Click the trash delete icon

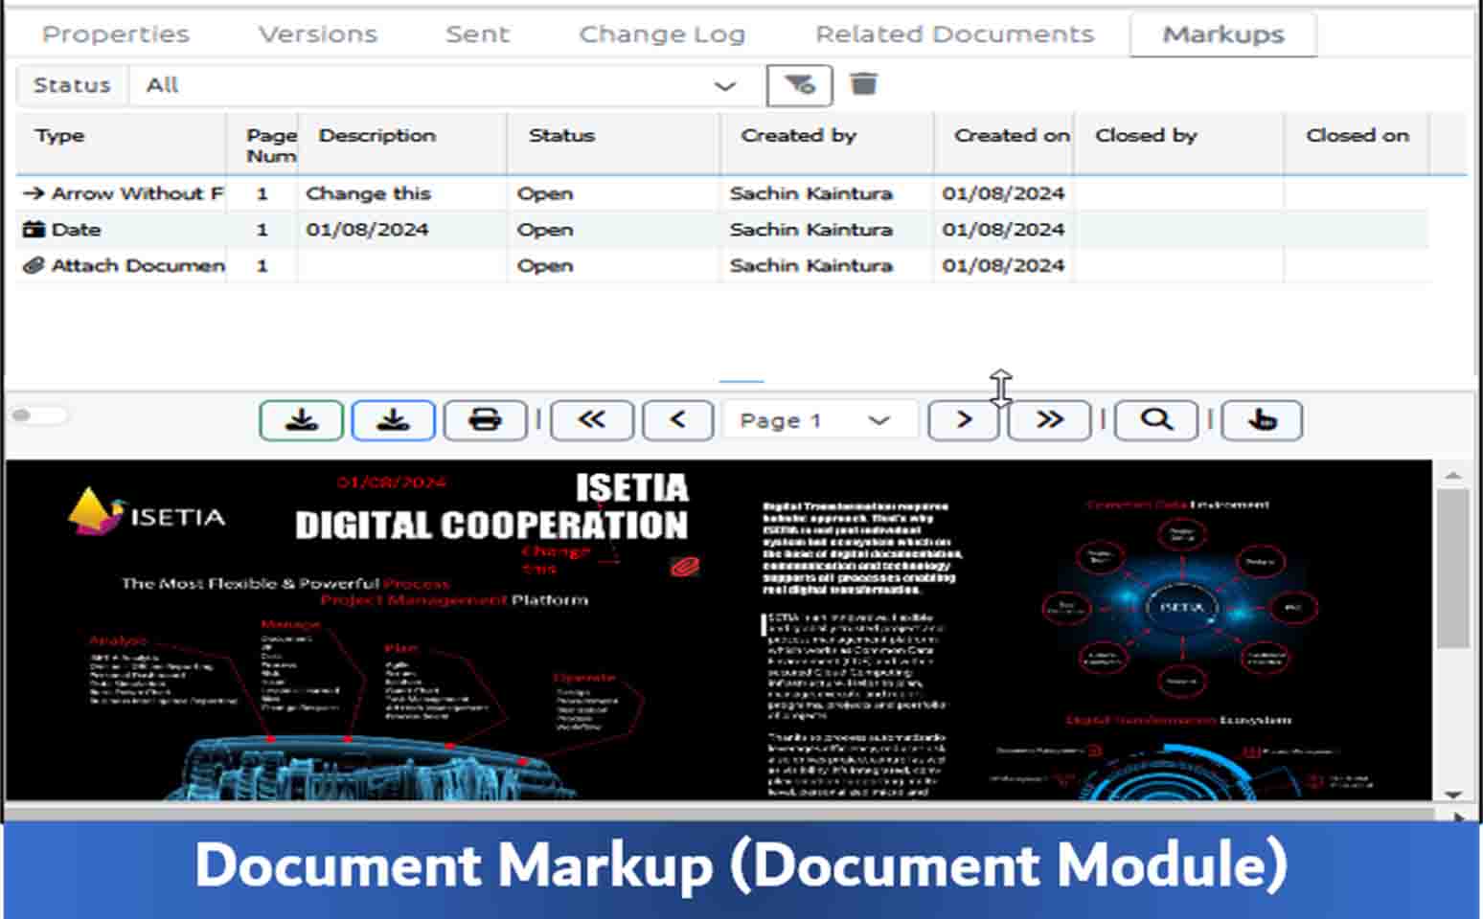click(x=863, y=84)
